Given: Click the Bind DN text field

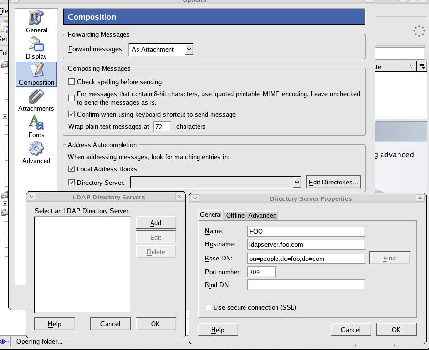Looking at the screenshot, I should pos(306,285).
